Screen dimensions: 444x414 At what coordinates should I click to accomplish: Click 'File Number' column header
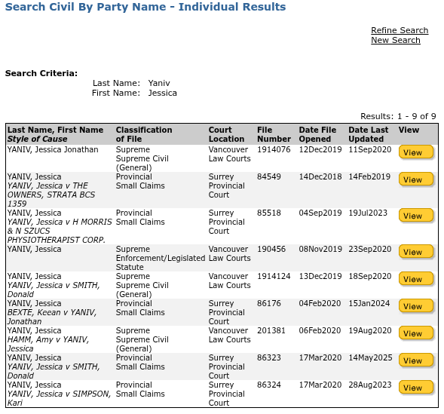click(x=274, y=134)
